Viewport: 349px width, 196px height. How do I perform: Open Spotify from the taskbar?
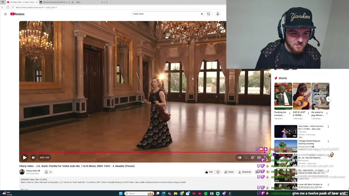206,194
